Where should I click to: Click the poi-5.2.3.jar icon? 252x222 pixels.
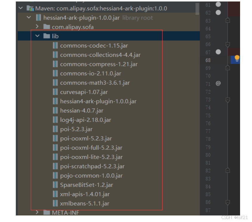tap(55, 129)
